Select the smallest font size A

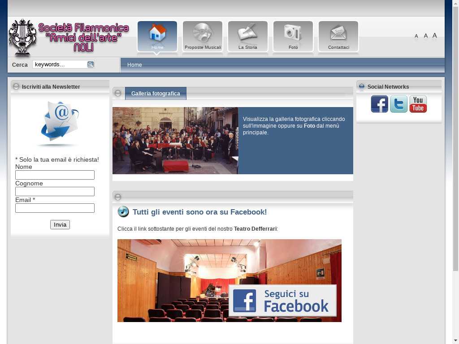point(416,36)
